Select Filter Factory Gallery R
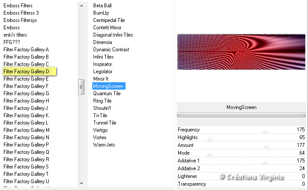The height and width of the screenshot is (190, 308). (x=26, y=159)
